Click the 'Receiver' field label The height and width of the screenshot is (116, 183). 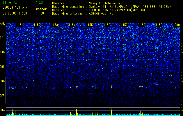[x=59, y=10]
